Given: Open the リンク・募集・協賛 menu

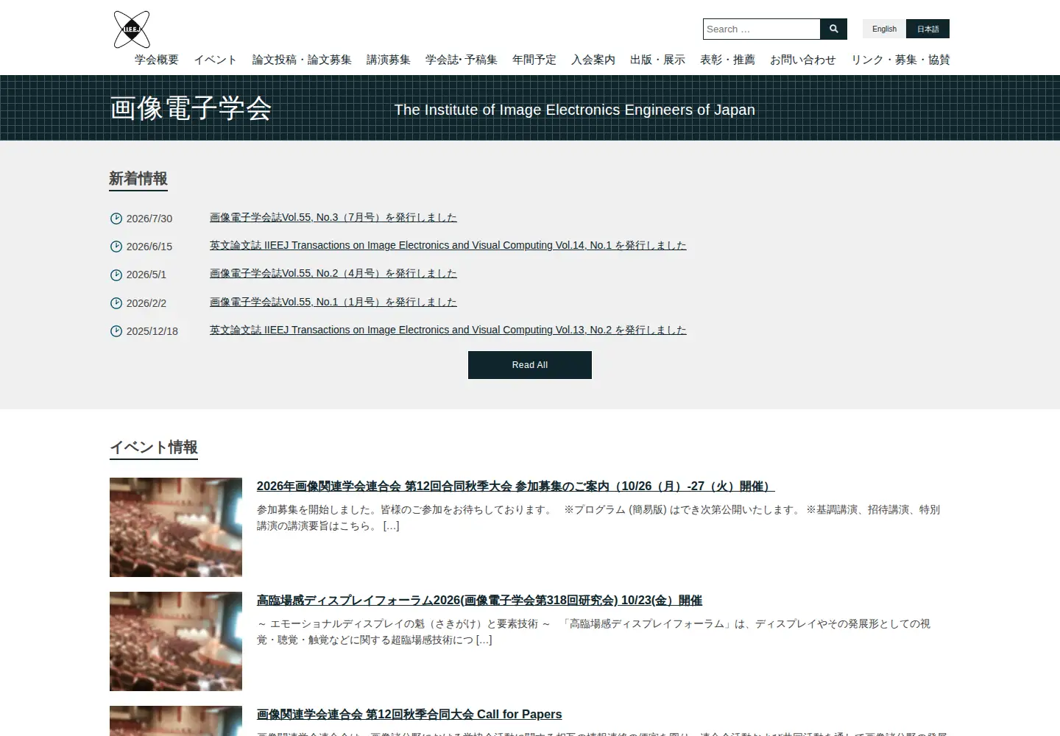Looking at the screenshot, I should click(x=900, y=60).
